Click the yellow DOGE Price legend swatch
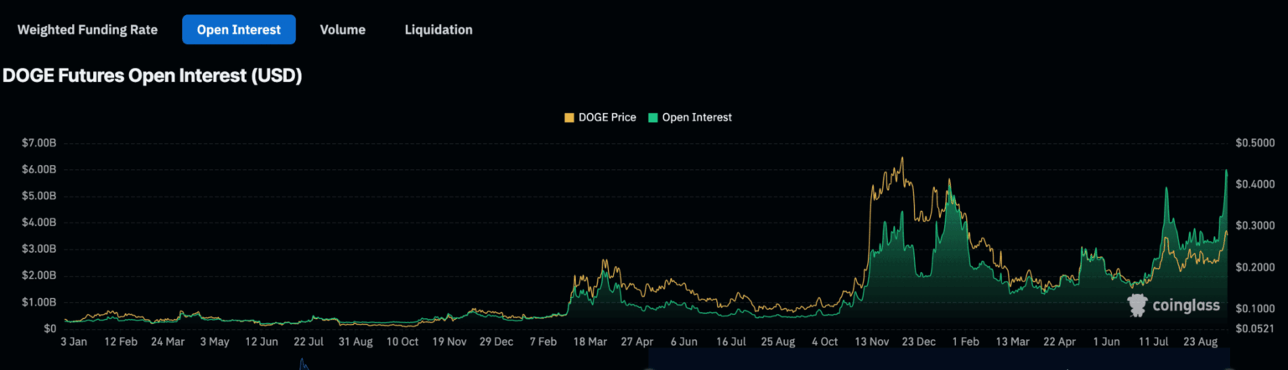The height and width of the screenshot is (370, 1288). click(569, 117)
